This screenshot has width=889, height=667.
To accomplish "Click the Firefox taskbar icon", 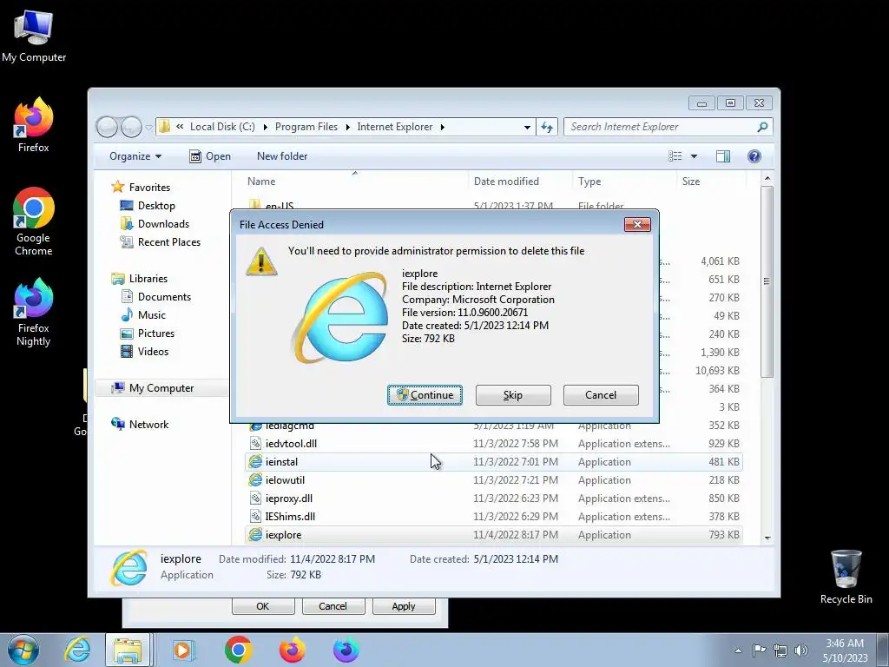I will (x=292, y=650).
